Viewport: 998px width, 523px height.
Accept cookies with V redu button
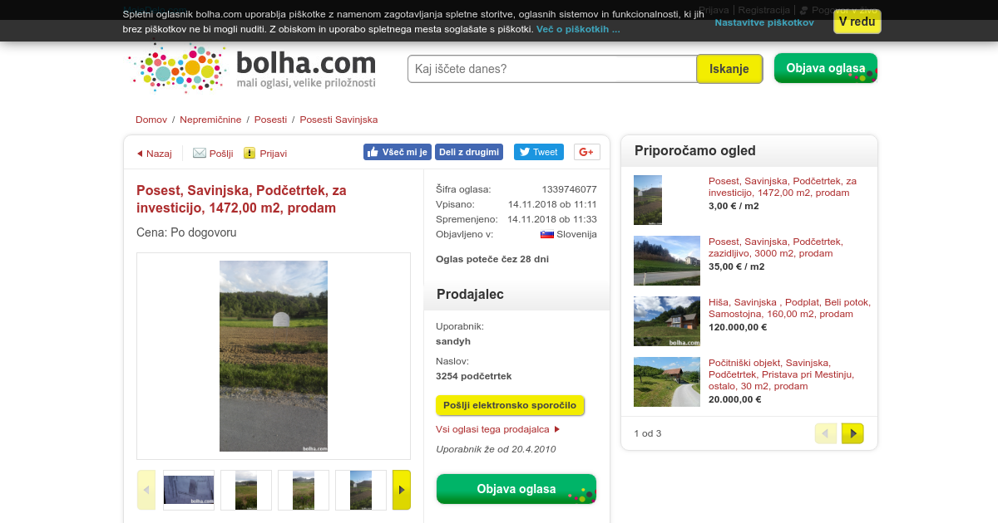click(857, 22)
